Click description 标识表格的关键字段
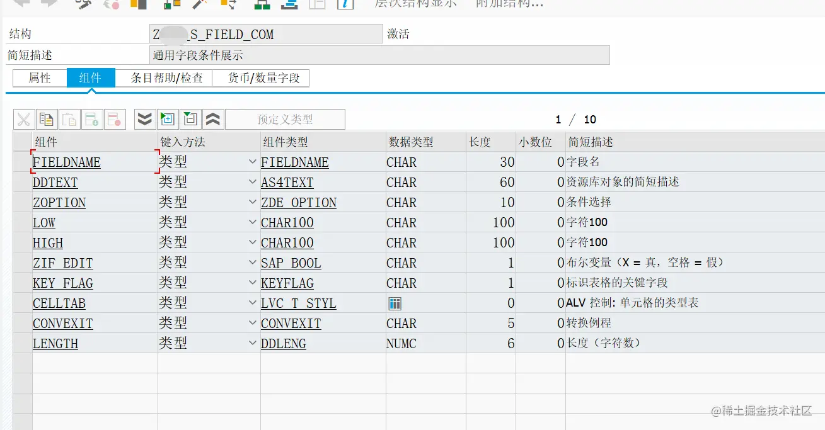The height and width of the screenshot is (430, 825). pyautogui.click(x=617, y=283)
